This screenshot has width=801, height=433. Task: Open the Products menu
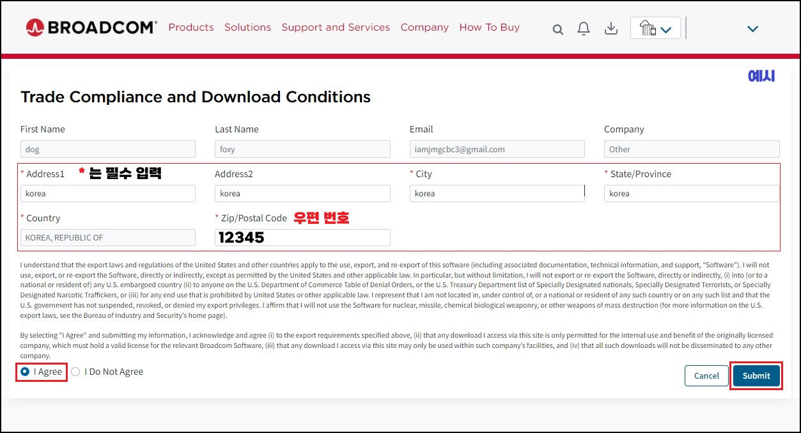[191, 28]
